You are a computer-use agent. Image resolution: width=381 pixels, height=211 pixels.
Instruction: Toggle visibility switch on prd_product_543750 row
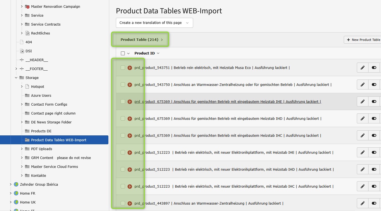pyautogui.click(x=374, y=85)
